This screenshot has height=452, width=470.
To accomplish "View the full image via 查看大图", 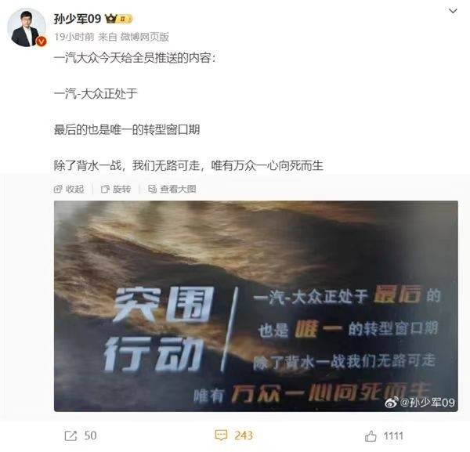I will coord(172,189).
